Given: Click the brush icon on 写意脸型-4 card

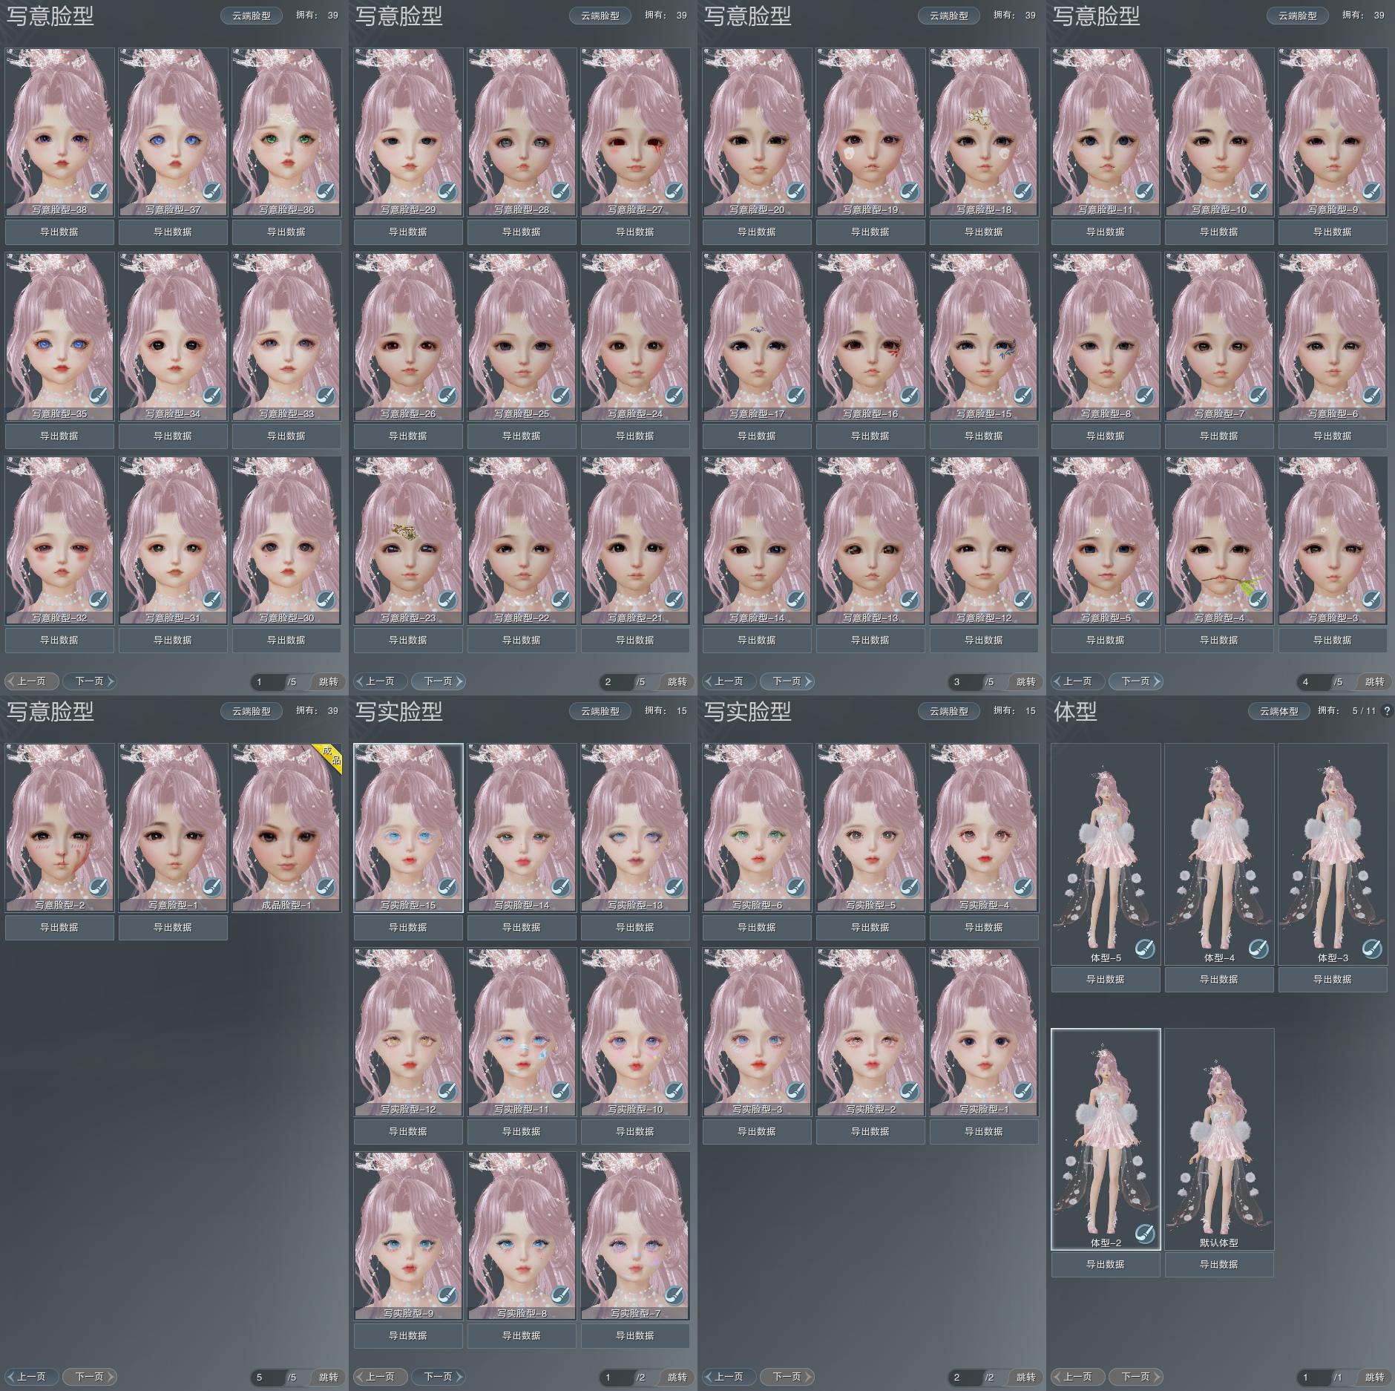Looking at the screenshot, I should coord(1258,600).
